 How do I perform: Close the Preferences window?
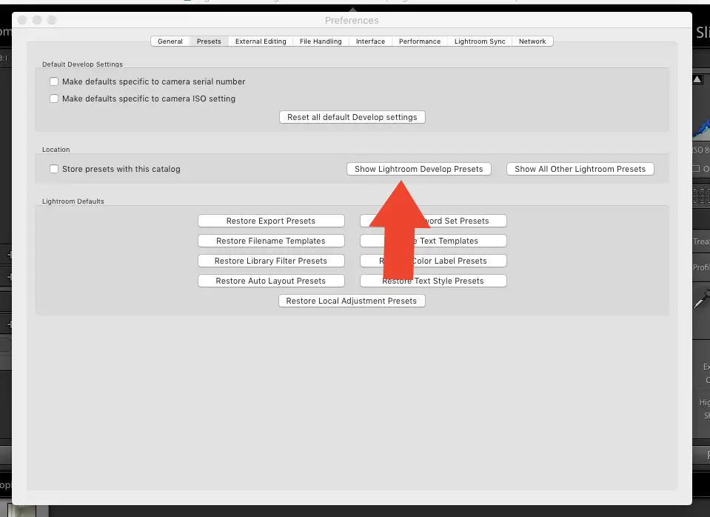click(22, 20)
